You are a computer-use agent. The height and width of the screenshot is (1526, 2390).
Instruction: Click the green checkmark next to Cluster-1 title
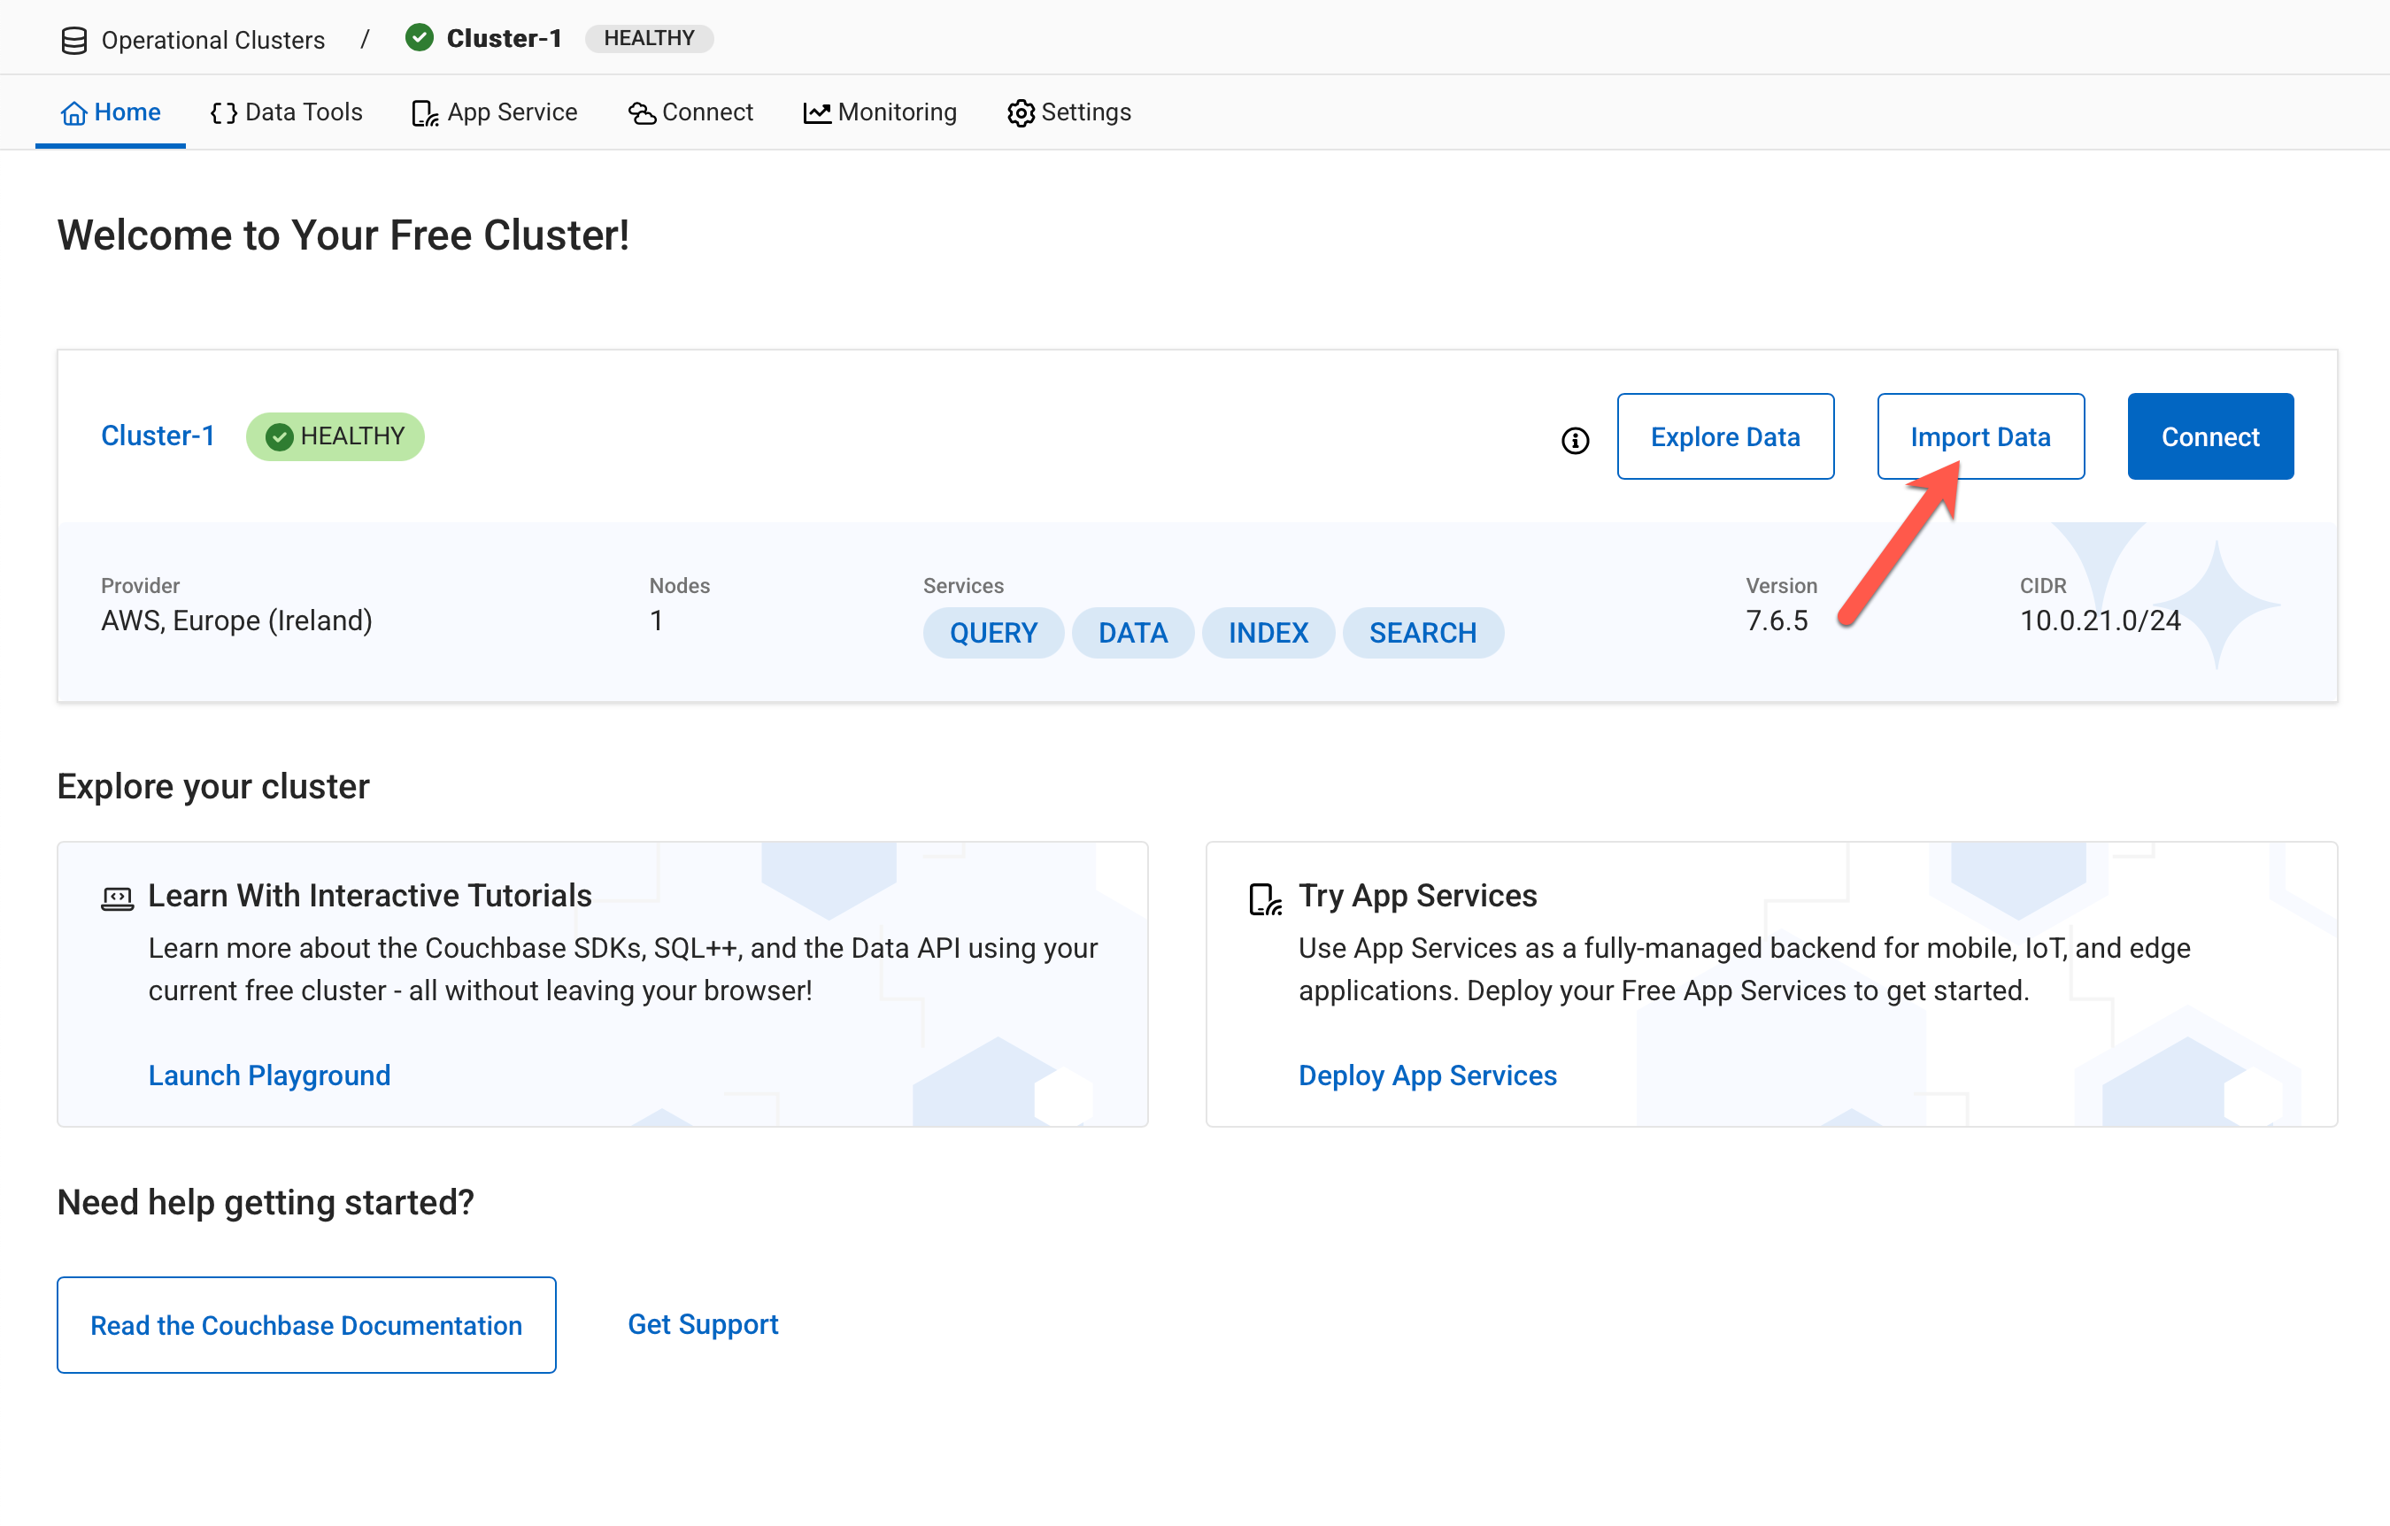(420, 38)
